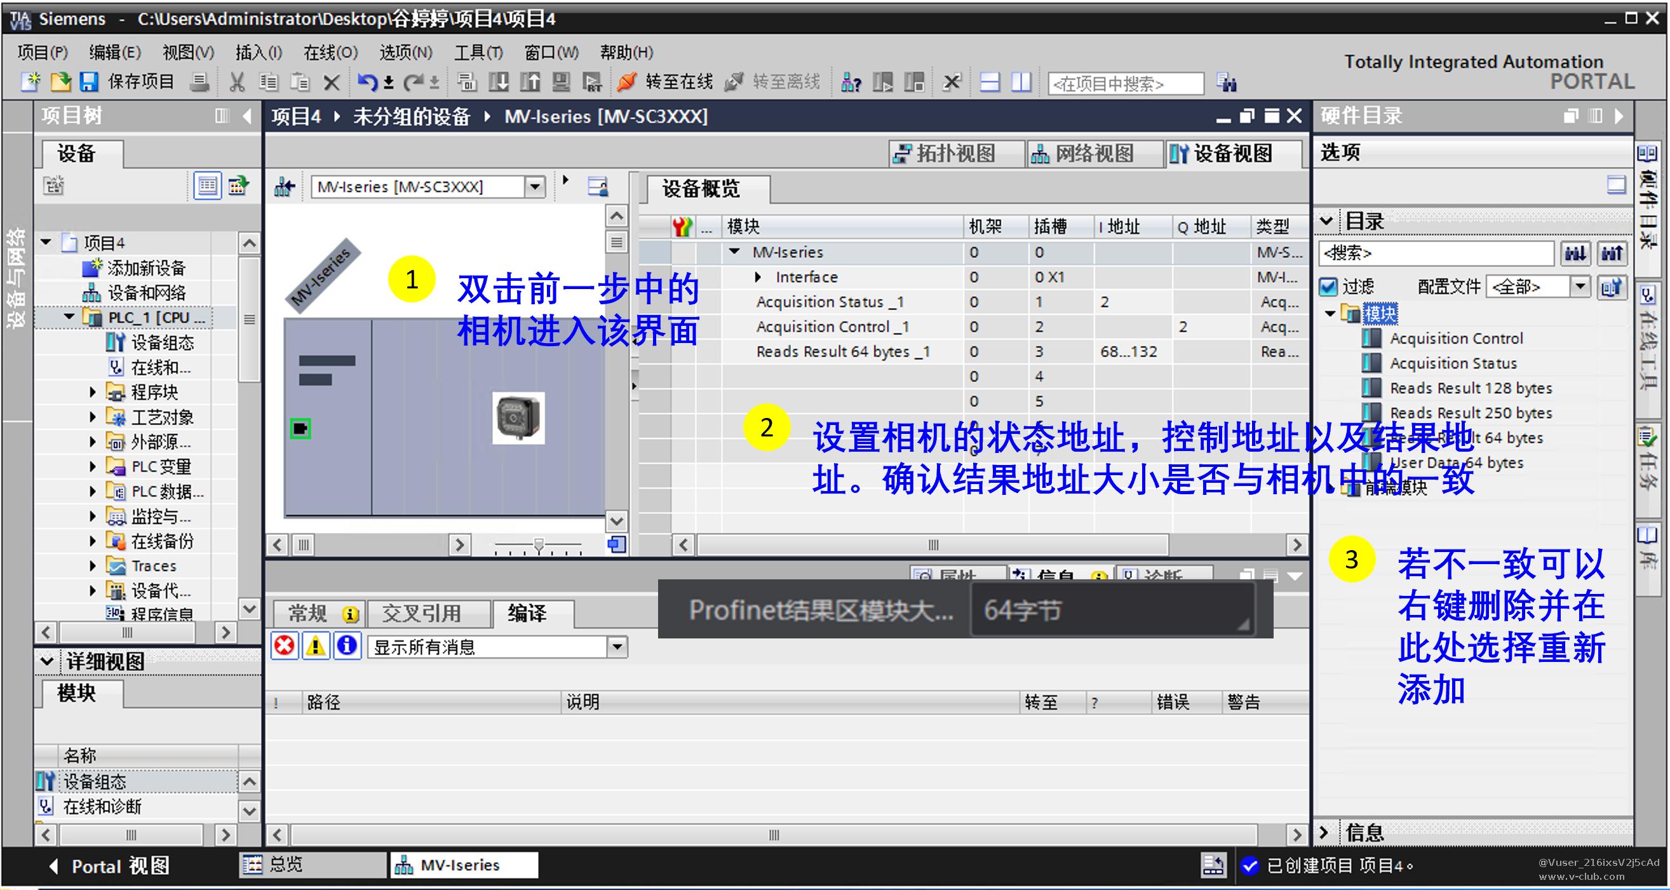
Task: Go online with 转至在线
Action: 664,82
